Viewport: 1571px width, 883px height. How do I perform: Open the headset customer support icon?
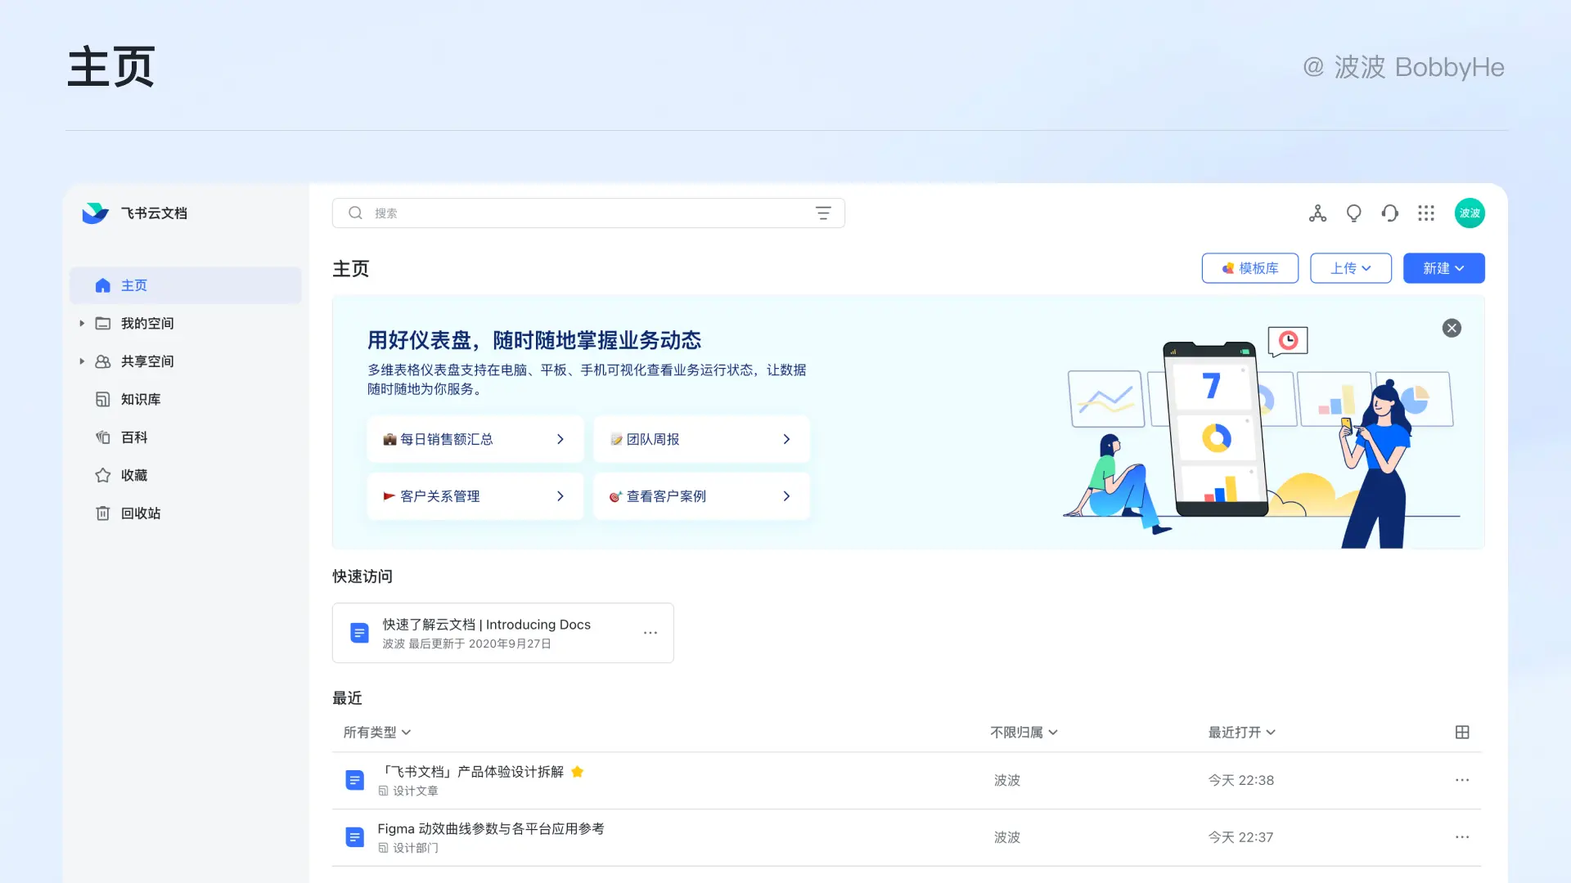1389,213
